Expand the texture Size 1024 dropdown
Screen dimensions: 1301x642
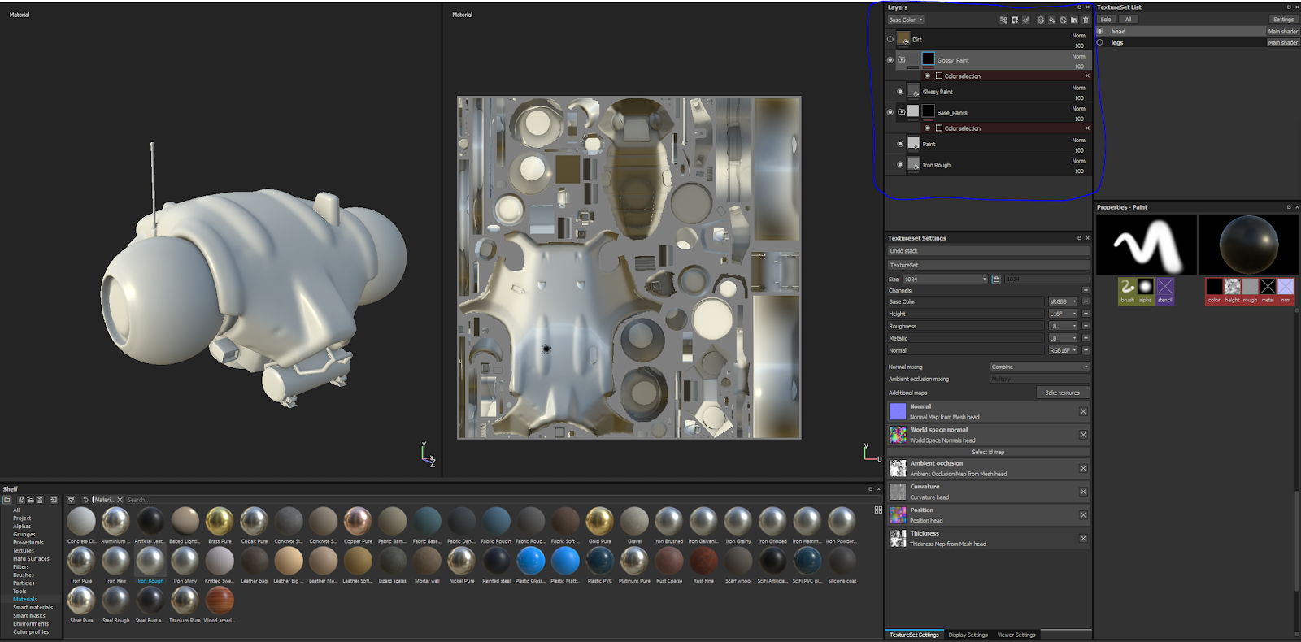pyautogui.click(x=945, y=279)
